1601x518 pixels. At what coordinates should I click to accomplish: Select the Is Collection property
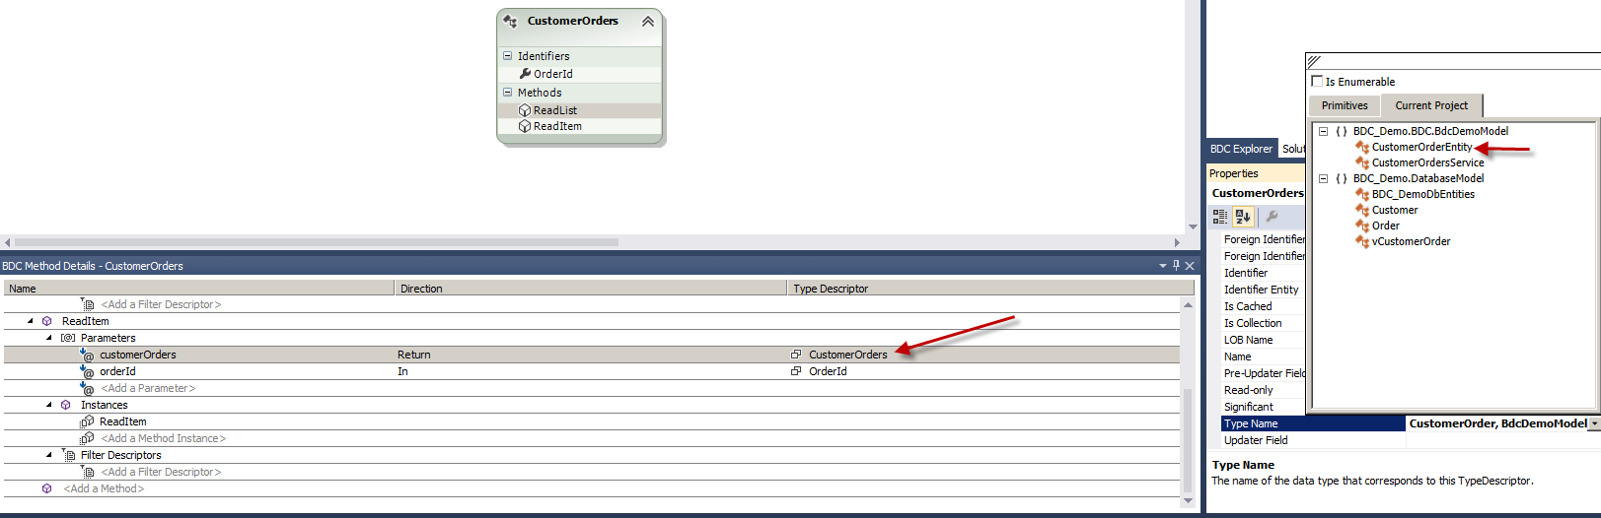coord(1253,323)
